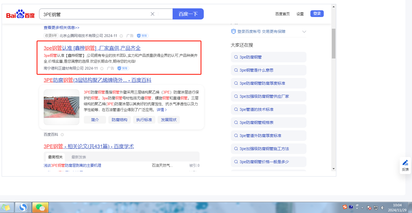Image resolution: width=412 pixels, height=213 pixels.
Task: Show hidden system tray icons
Action: (x=362, y=208)
